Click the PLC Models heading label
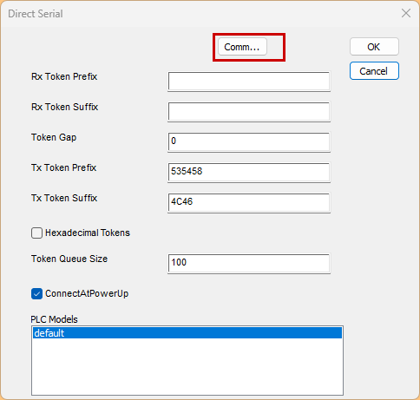This screenshot has width=420, height=400. 54,319
